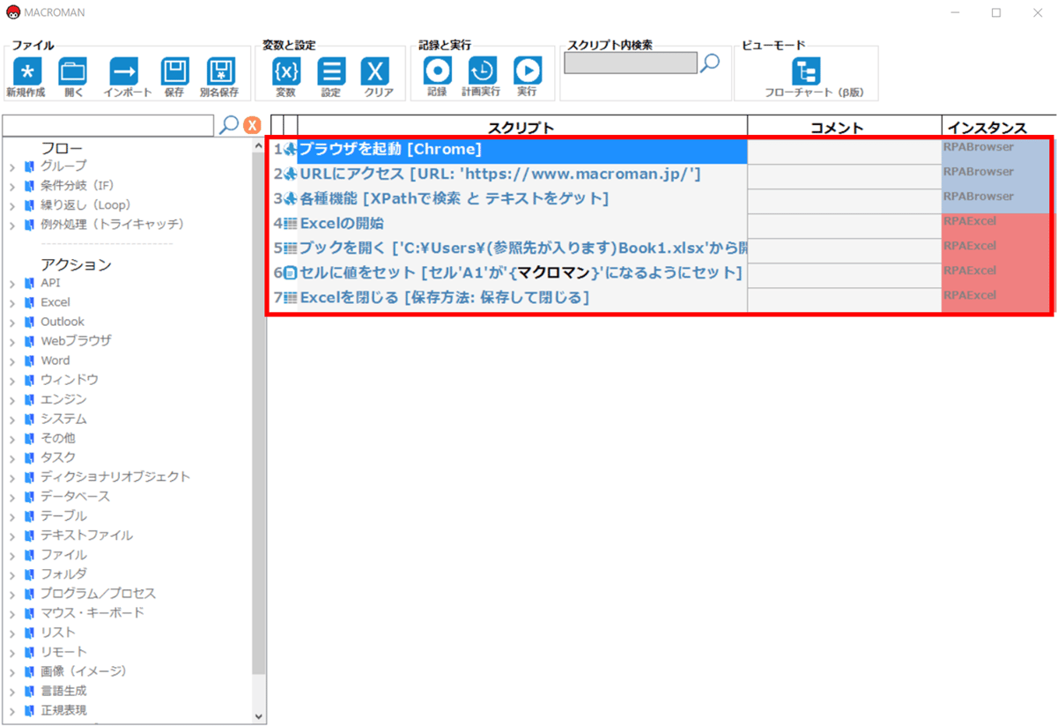Expand the エンジン tree node
Viewport: 1057px width, 726px height.
(x=12, y=399)
